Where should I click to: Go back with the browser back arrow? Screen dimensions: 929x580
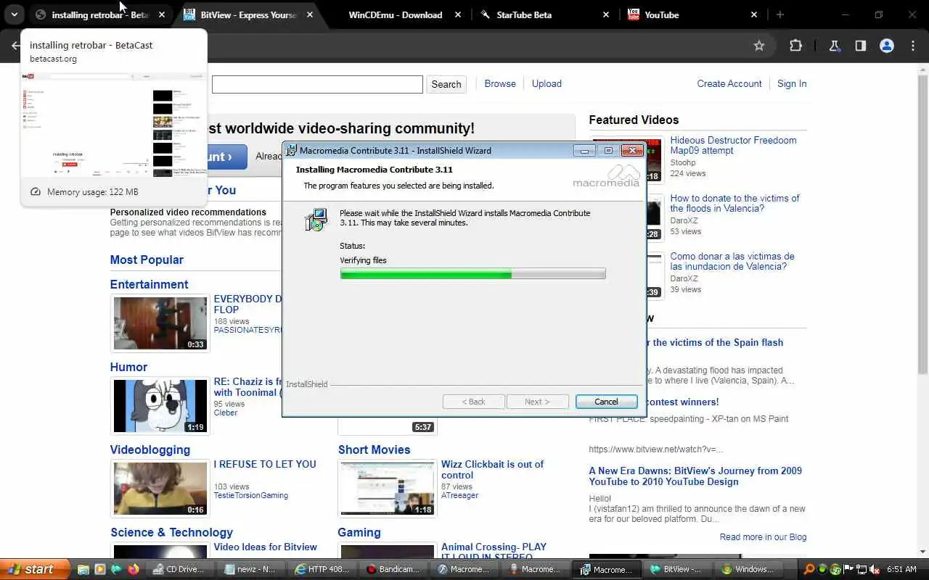[x=16, y=46]
